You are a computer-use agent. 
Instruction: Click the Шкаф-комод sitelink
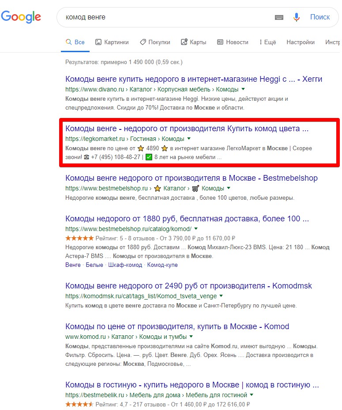[x=125, y=265]
